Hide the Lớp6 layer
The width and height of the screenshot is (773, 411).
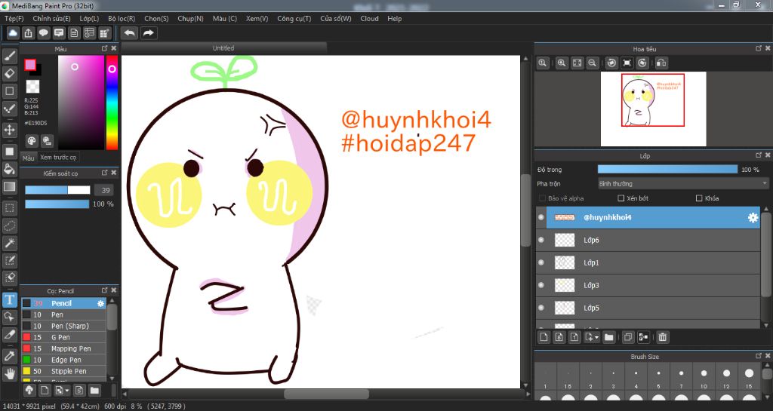(x=541, y=240)
